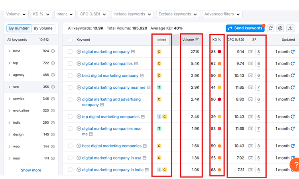Check 'top digital marketing companies' checkbox
This screenshot has height=179, width=299.
click(70, 117)
